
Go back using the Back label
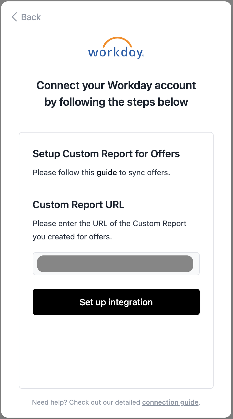[31, 17]
